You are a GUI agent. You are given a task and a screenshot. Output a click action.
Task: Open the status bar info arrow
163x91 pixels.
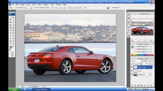[x=44, y=87]
